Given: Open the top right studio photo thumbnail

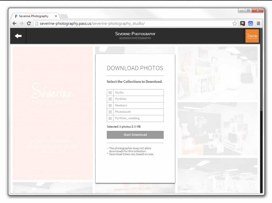Looking at the screenshot, I should coord(217,73).
